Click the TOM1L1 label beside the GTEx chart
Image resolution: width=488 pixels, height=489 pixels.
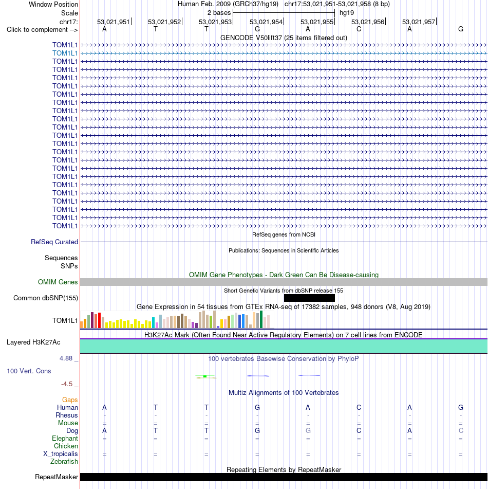(x=65, y=320)
